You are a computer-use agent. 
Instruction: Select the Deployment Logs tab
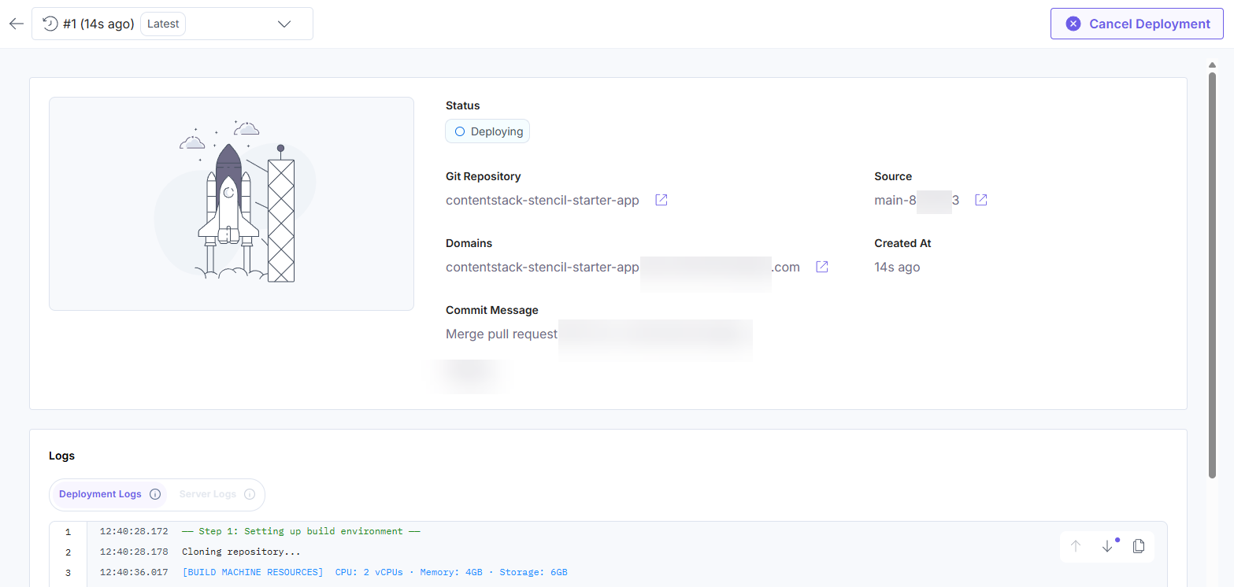coord(99,494)
